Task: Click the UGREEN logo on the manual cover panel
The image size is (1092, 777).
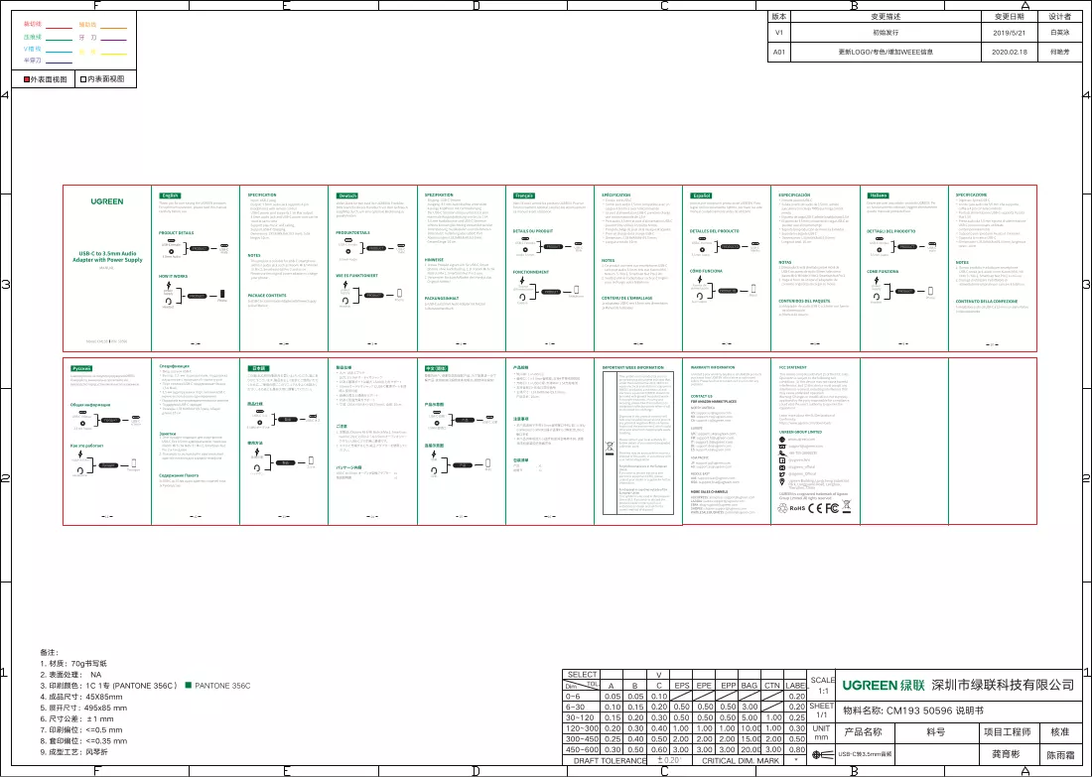Action: [x=107, y=201]
